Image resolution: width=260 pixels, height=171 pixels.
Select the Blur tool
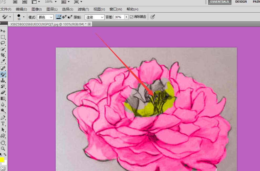coord(3,104)
